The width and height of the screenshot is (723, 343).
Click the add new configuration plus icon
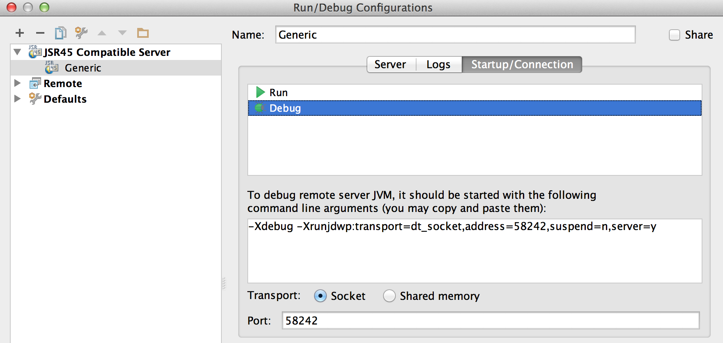tap(20, 33)
